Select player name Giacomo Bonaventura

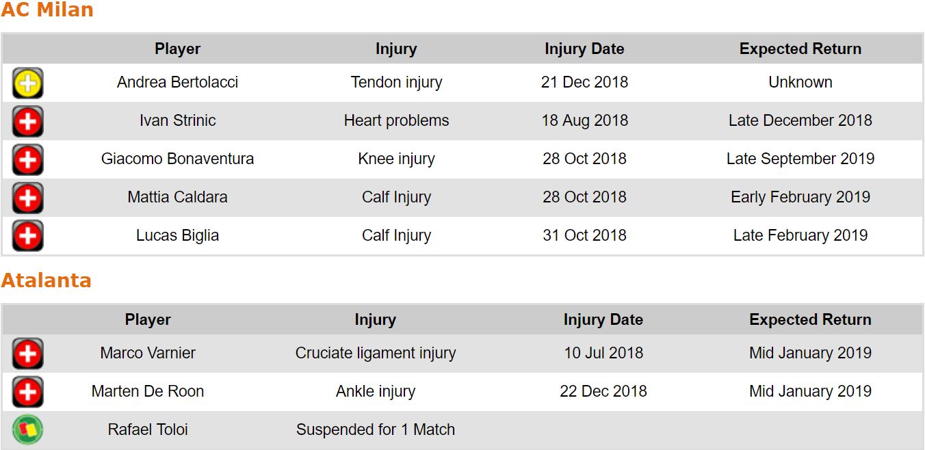[177, 159]
